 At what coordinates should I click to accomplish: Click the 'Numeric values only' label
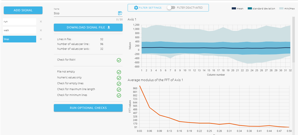pos(69,77)
